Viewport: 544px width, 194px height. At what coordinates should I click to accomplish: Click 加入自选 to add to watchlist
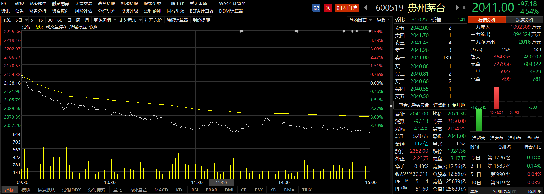(x=347, y=8)
